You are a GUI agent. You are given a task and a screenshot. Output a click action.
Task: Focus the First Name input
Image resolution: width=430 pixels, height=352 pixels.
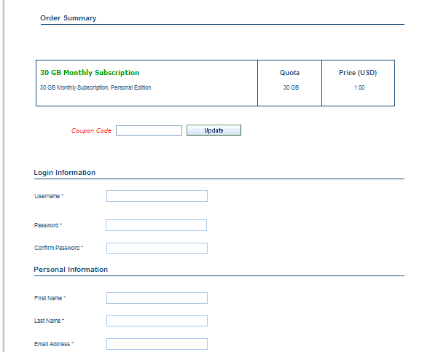(157, 298)
